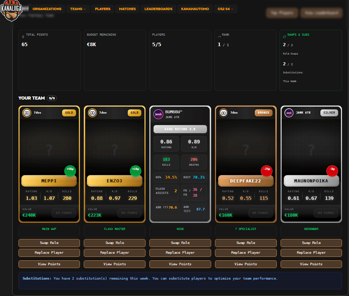
Task: Swap Role for Deepfake22
Action: click(x=246, y=243)
